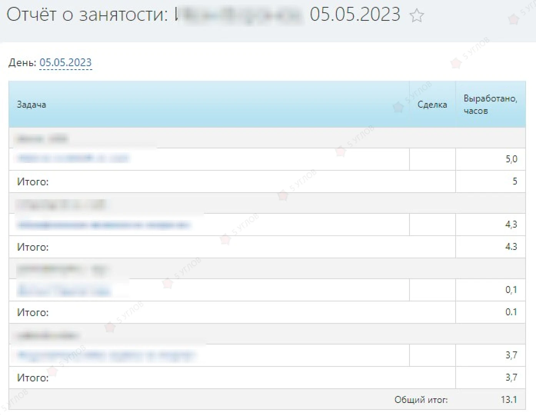The image size is (536, 416).
Task: Open the blurred task link with 3,7 hours
Action: click(x=106, y=355)
